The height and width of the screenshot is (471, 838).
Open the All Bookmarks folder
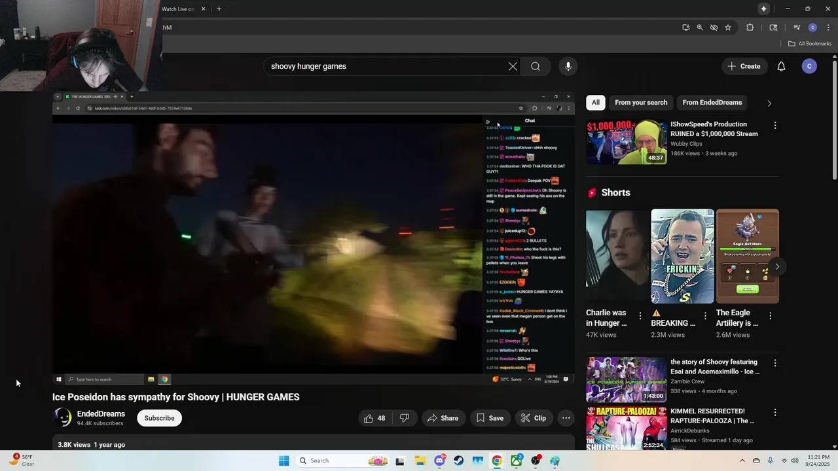point(810,44)
